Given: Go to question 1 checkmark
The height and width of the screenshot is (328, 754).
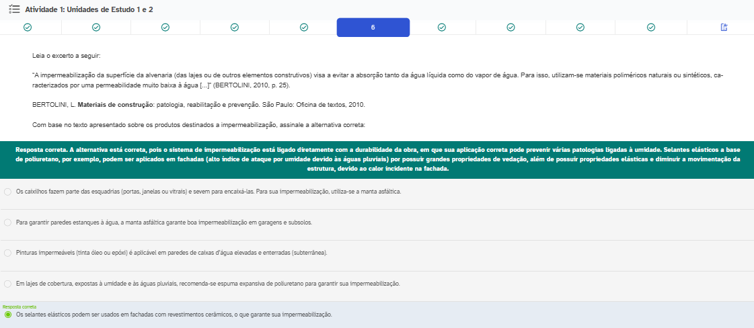Looking at the screenshot, I should 28,28.
